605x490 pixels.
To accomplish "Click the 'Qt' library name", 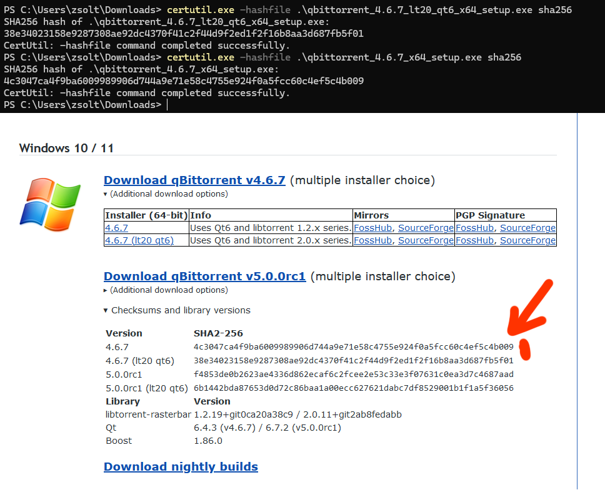I will point(111,428).
